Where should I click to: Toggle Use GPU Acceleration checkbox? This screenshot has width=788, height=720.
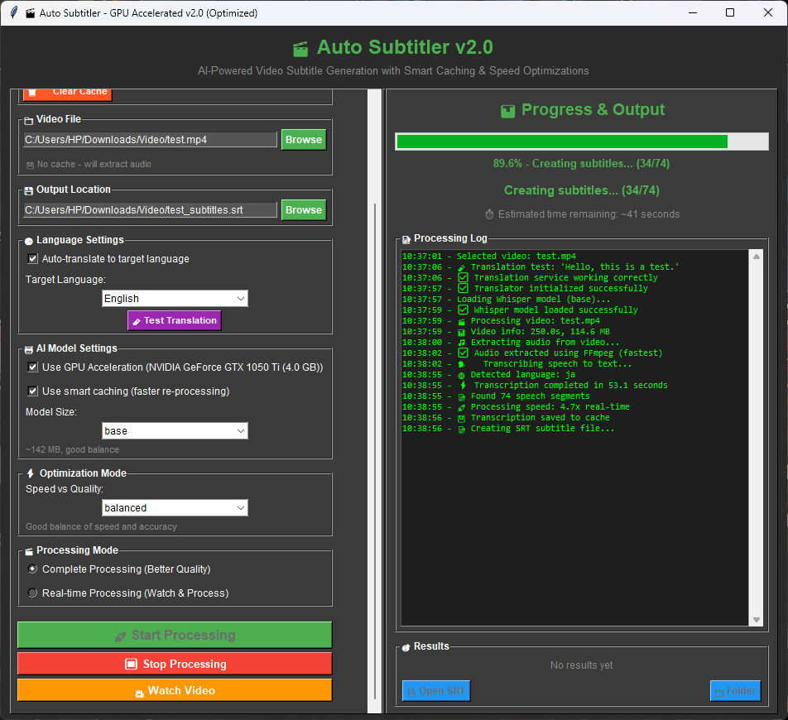(x=32, y=367)
